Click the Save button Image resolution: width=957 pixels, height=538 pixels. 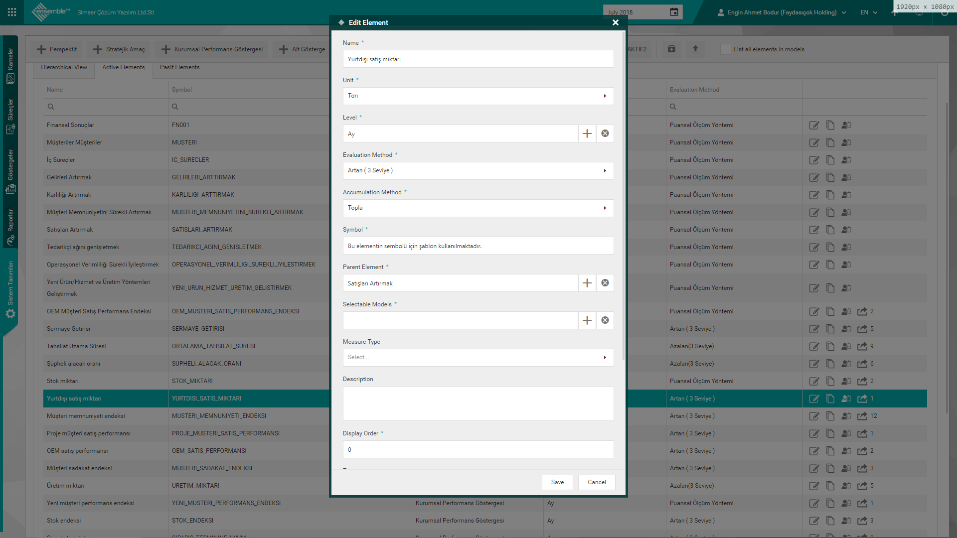557,482
